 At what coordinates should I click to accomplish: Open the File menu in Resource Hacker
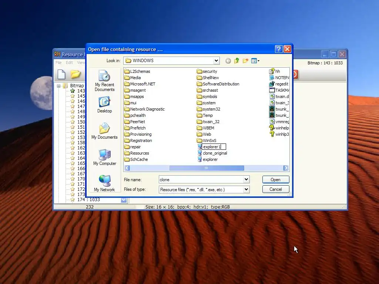pyautogui.click(x=58, y=62)
